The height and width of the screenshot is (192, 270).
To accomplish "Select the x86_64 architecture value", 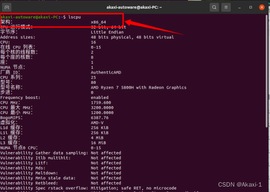I will (98, 22).
